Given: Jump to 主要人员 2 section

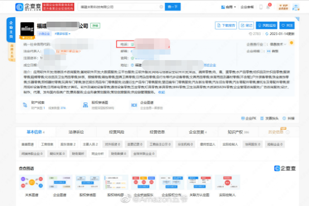Looking at the screenshot, I should tap(90, 144).
